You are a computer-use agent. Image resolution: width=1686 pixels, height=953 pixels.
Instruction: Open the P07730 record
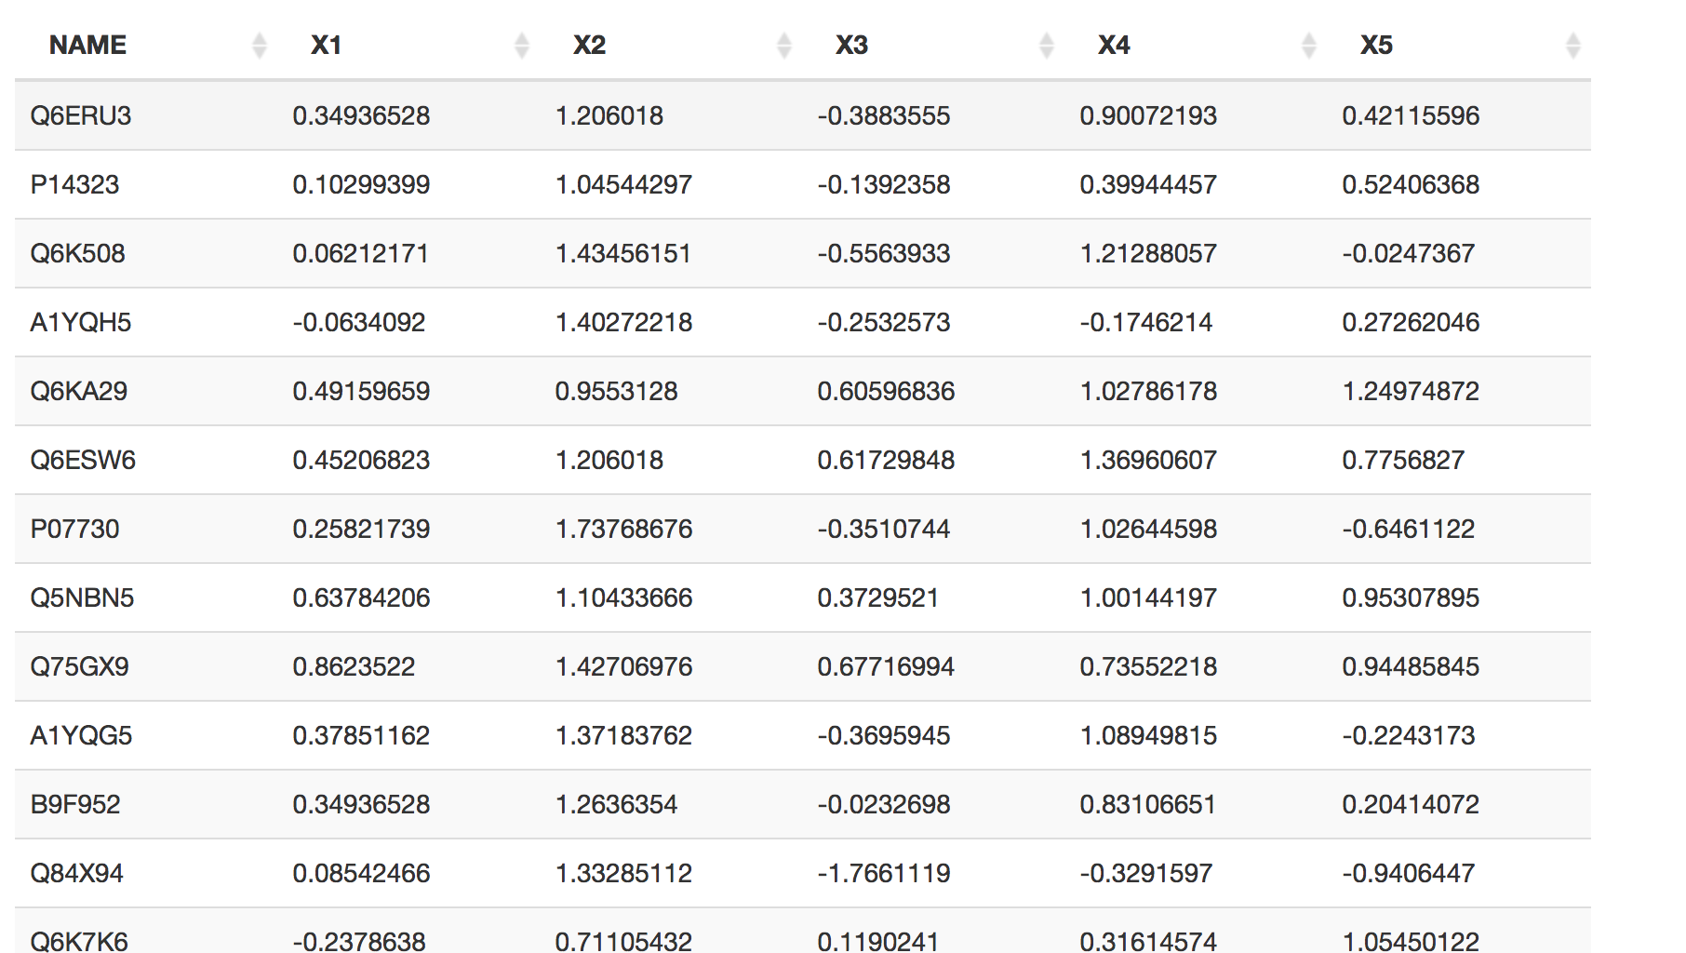click(74, 529)
